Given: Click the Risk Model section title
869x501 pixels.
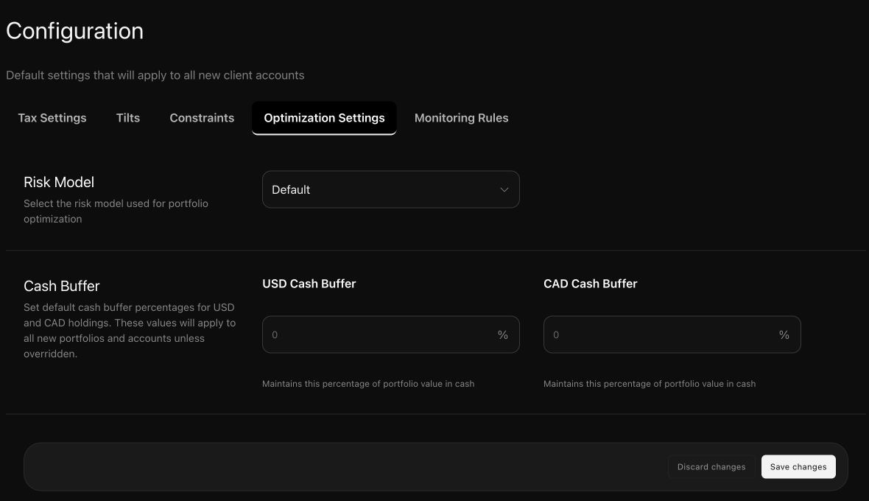Looking at the screenshot, I should pyautogui.click(x=59, y=182).
